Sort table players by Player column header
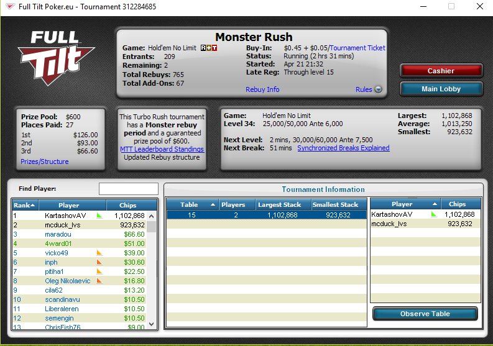 coord(405,204)
